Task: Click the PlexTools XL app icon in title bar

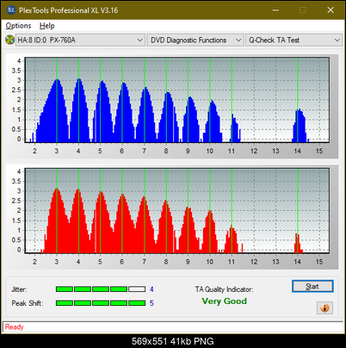Action: [11, 10]
